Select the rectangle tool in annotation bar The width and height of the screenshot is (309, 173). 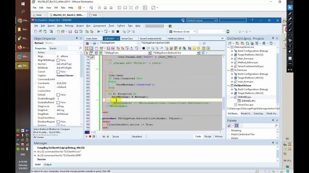point(290,35)
